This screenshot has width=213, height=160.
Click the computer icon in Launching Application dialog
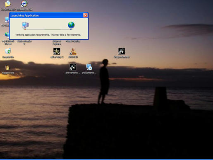(x=25, y=25)
